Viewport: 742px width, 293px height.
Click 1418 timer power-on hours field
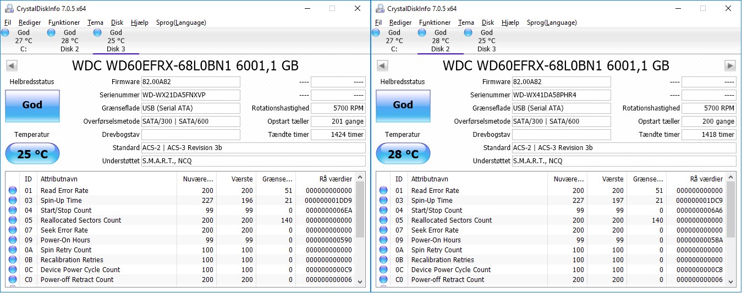[709, 135]
